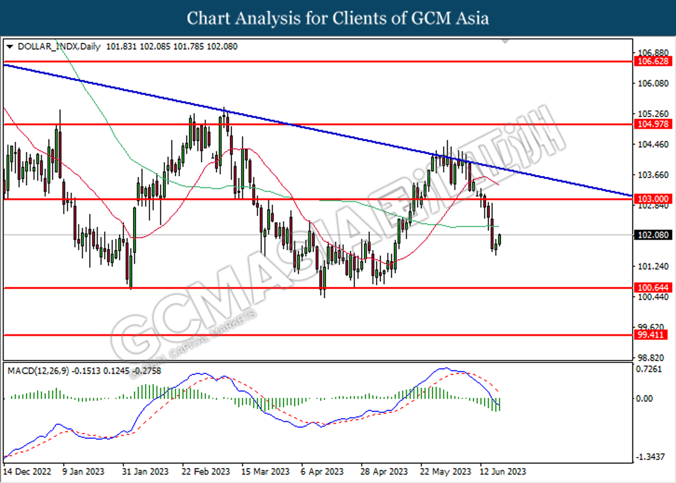Click the 0.00 MACD scale value
This screenshot has height=483, width=676.
click(644, 399)
